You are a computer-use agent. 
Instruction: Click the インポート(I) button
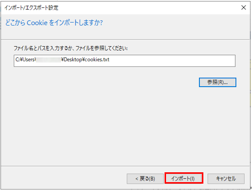click(x=184, y=178)
